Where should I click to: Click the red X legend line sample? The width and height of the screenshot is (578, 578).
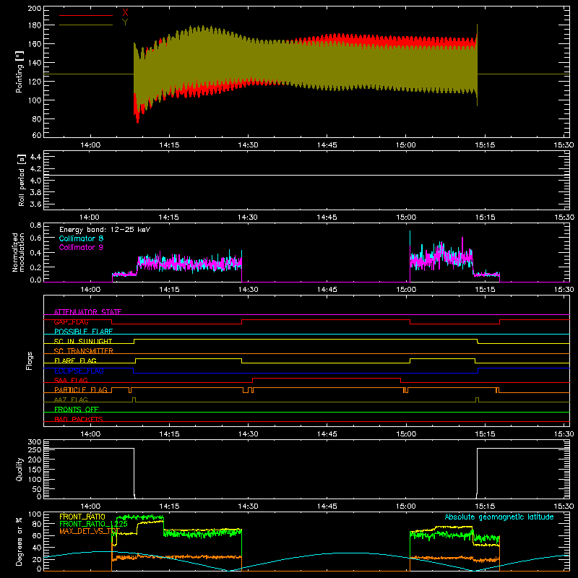coord(86,15)
